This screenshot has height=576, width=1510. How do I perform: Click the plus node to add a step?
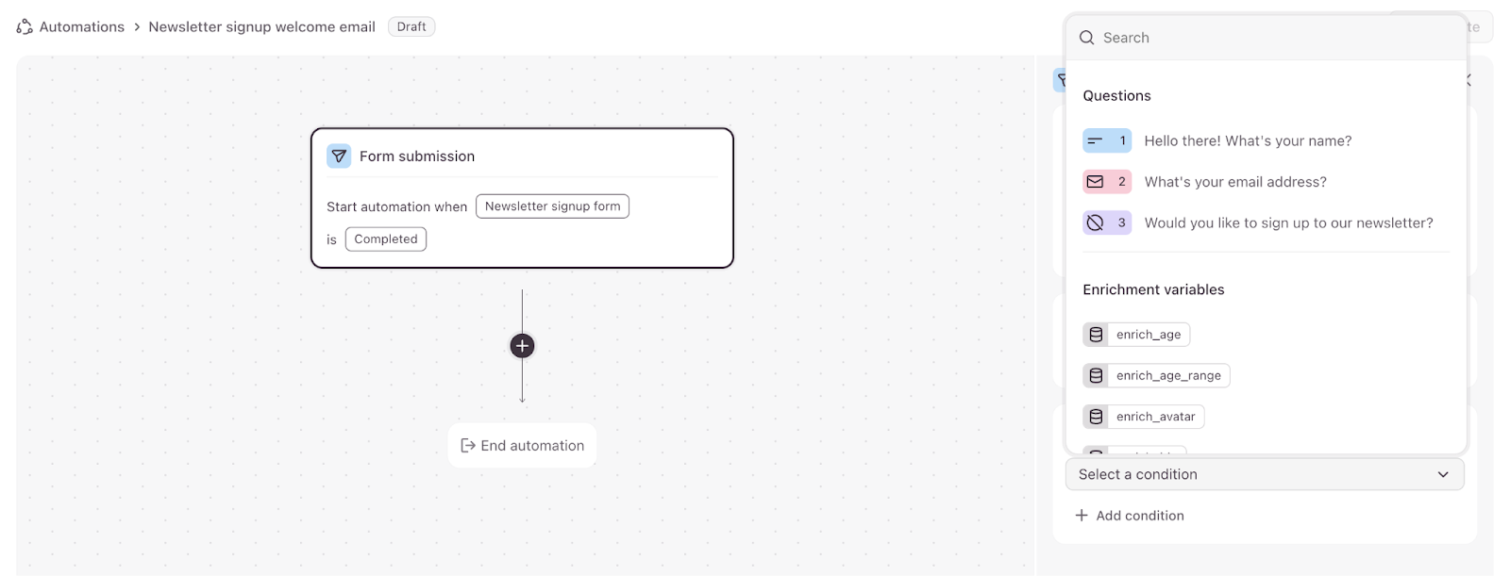point(522,346)
